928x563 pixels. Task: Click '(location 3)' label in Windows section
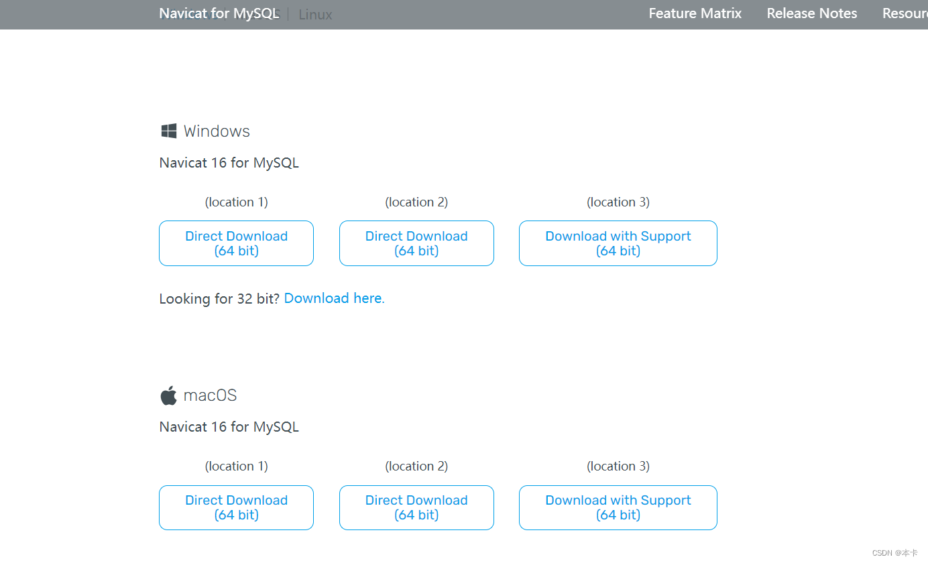point(618,202)
